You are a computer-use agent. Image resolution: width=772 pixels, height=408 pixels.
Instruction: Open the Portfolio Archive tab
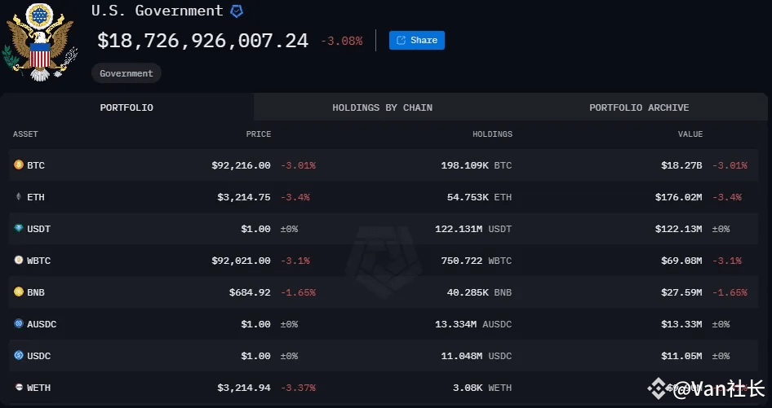pos(639,107)
